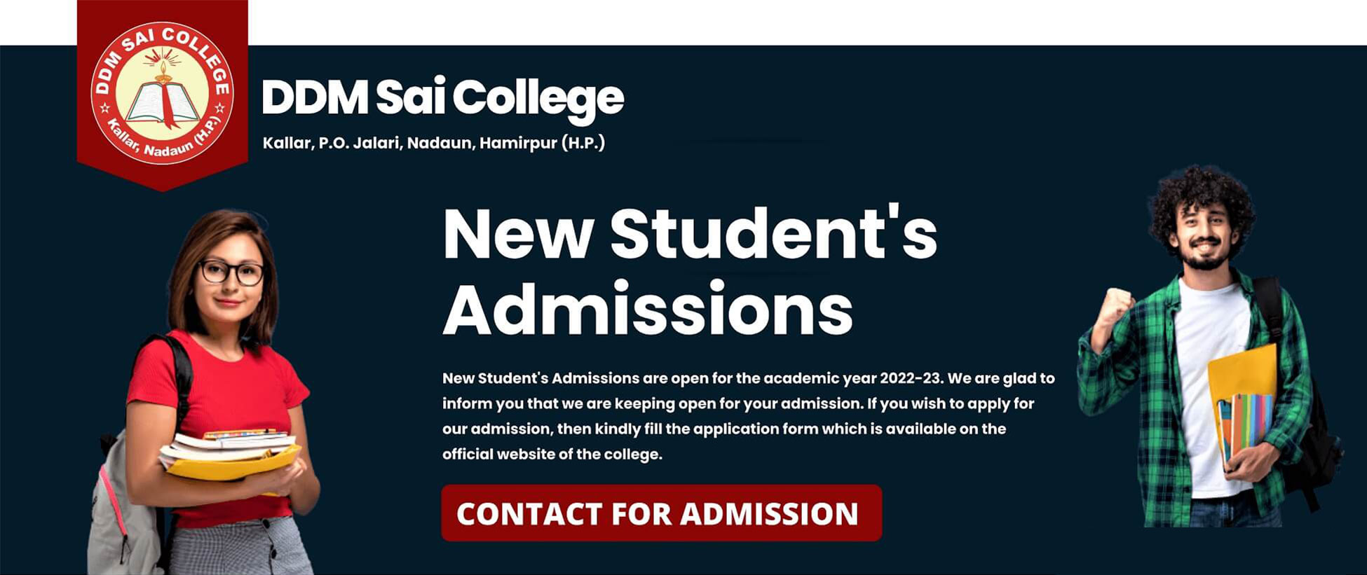1367x575 pixels.
Task: Select the New Student's heading line
Action: (x=690, y=234)
